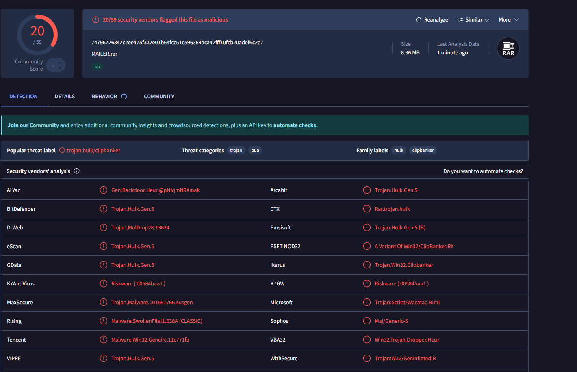Click the alert icon in the VBA32 row
The width and height of the screenshot is (577, 372).
point(367,340)
